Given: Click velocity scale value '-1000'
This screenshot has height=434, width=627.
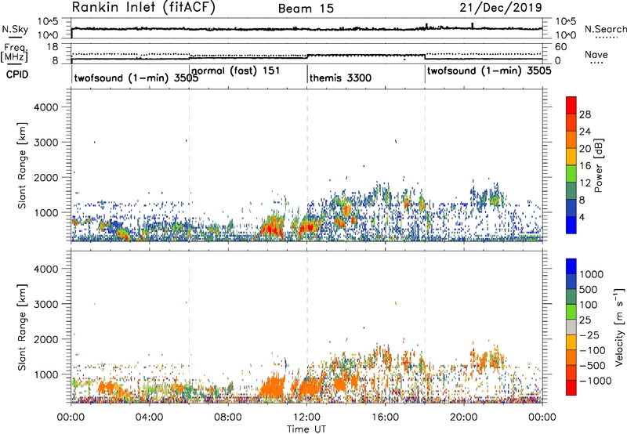Looking at the screenshot, I should pyautogui.click(x=596, y=381).
